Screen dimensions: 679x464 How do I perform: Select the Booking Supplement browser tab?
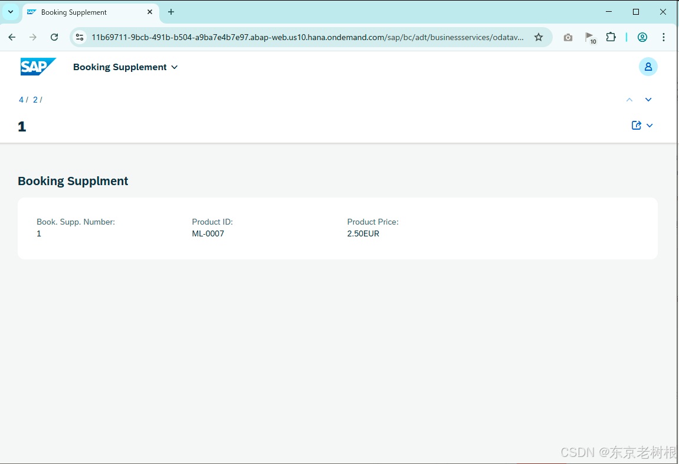pos(90,12)
